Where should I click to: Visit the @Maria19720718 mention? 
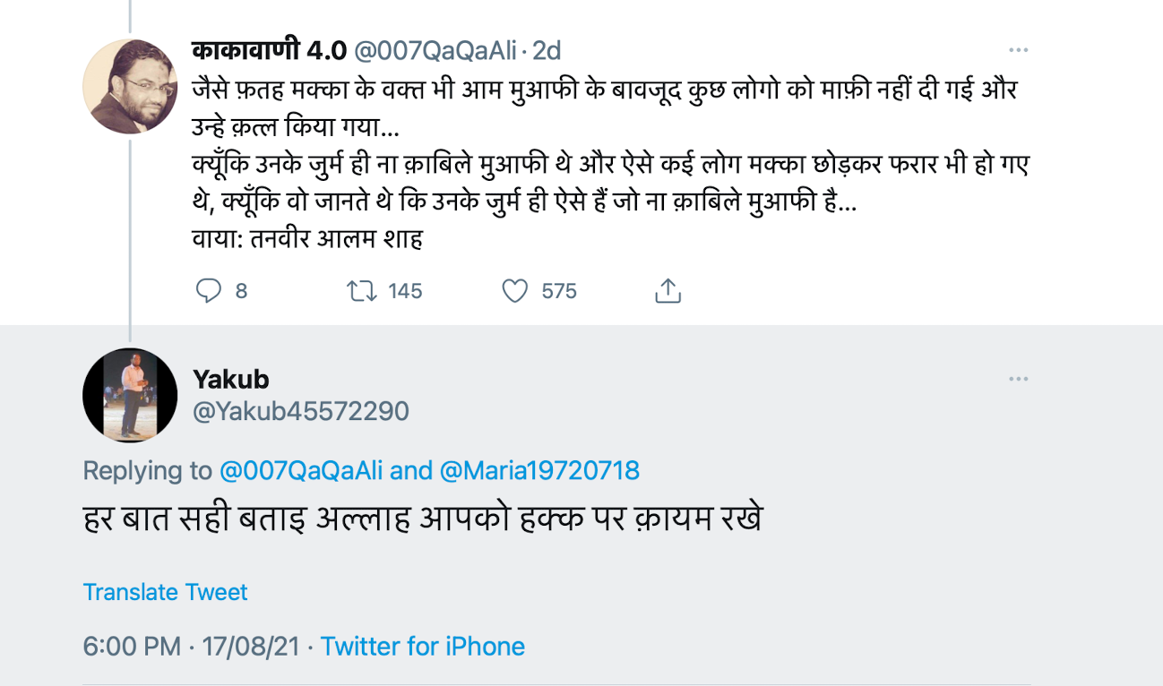point(539,470)
